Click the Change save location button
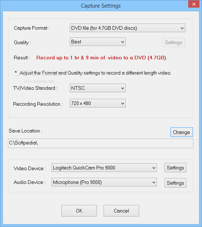 (182, 132)
